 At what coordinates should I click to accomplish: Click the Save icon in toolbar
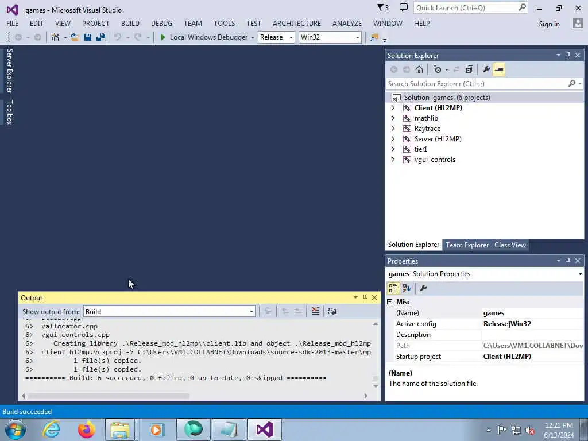pyautogui.click(x=88, y=37)
